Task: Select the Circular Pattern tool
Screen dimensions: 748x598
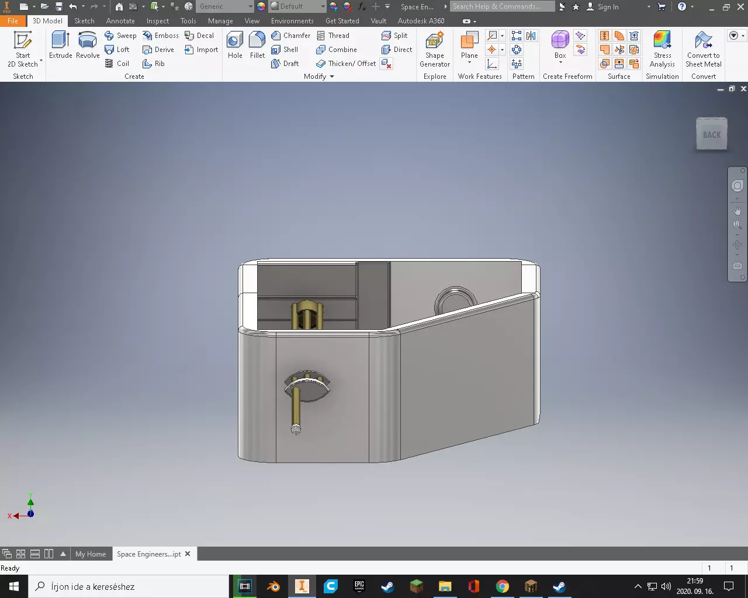Action: (x=517, y=50)
